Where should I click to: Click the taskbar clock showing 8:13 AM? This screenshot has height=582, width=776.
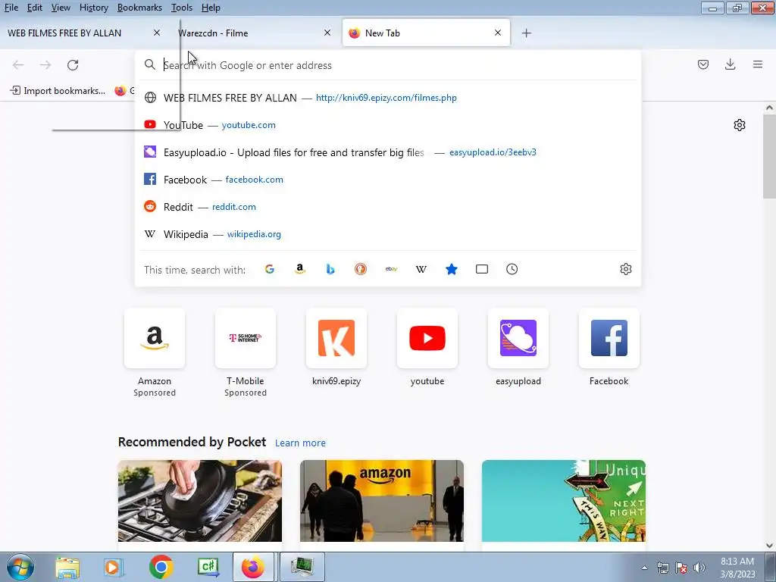click(737, 568)
